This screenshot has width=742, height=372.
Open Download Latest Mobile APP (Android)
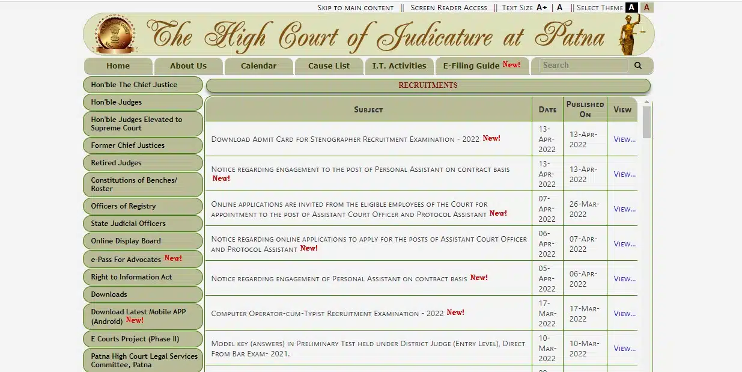click(x=143, y=316)
